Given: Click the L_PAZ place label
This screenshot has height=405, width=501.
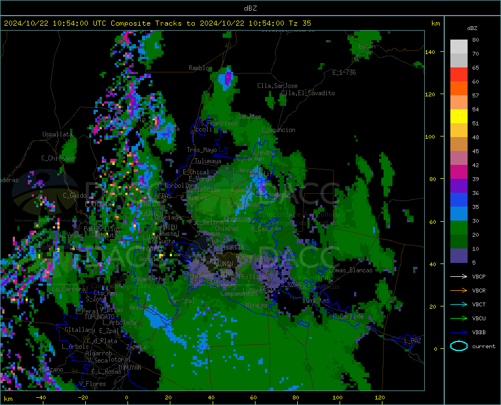Looking at the screenshot, I should point(413,341).
